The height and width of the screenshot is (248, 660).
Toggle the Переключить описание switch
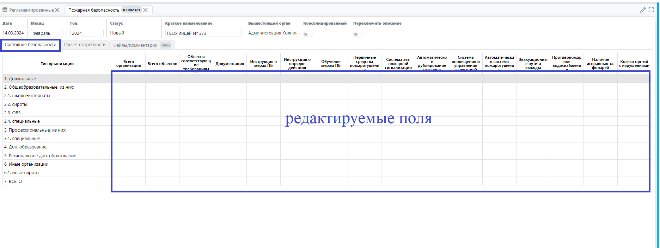tap(358, 34)
